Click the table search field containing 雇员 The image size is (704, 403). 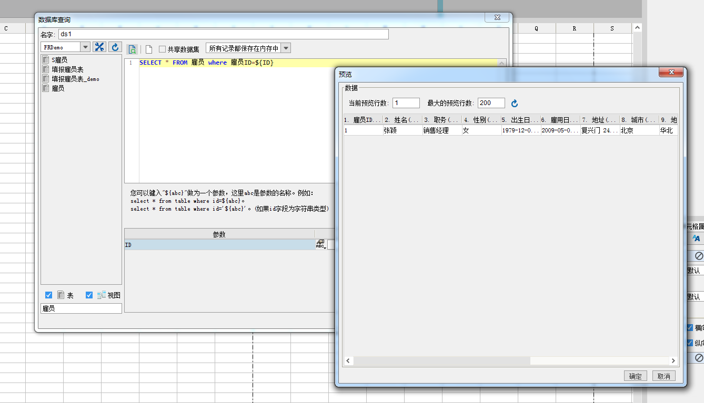pos(81,308)
